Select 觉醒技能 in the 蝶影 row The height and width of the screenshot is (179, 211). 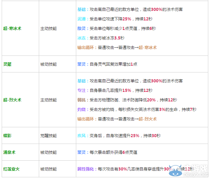pyautogui.click(x=49, y=136)
